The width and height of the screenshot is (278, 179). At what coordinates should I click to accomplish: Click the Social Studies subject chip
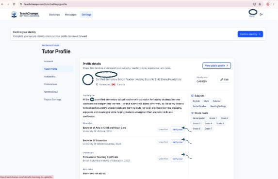pyautogui.click(x=199, y=106)
